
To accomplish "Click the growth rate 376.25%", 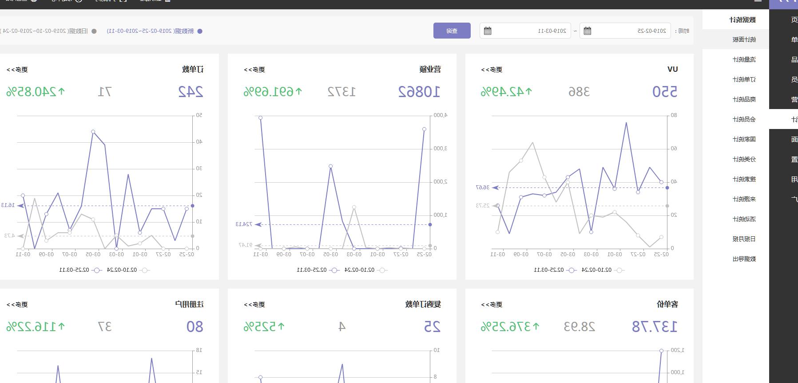I will coord(510,327).
